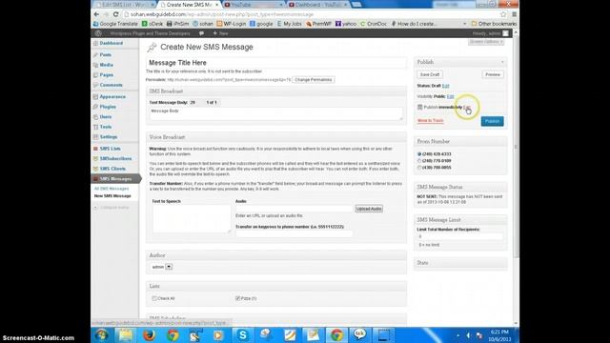Viewport: 610px width, 343px height.
Task: Open Skype from the taskbar
Action: pos(243,334)
